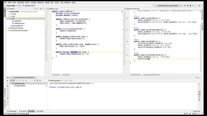The width and height of the screenshot is (207, 116).
Task: Click Import Tests history icon in Run toolbar
Action: tap(38, 81)
